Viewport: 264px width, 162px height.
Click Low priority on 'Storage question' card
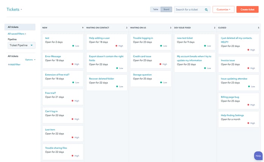163,82
